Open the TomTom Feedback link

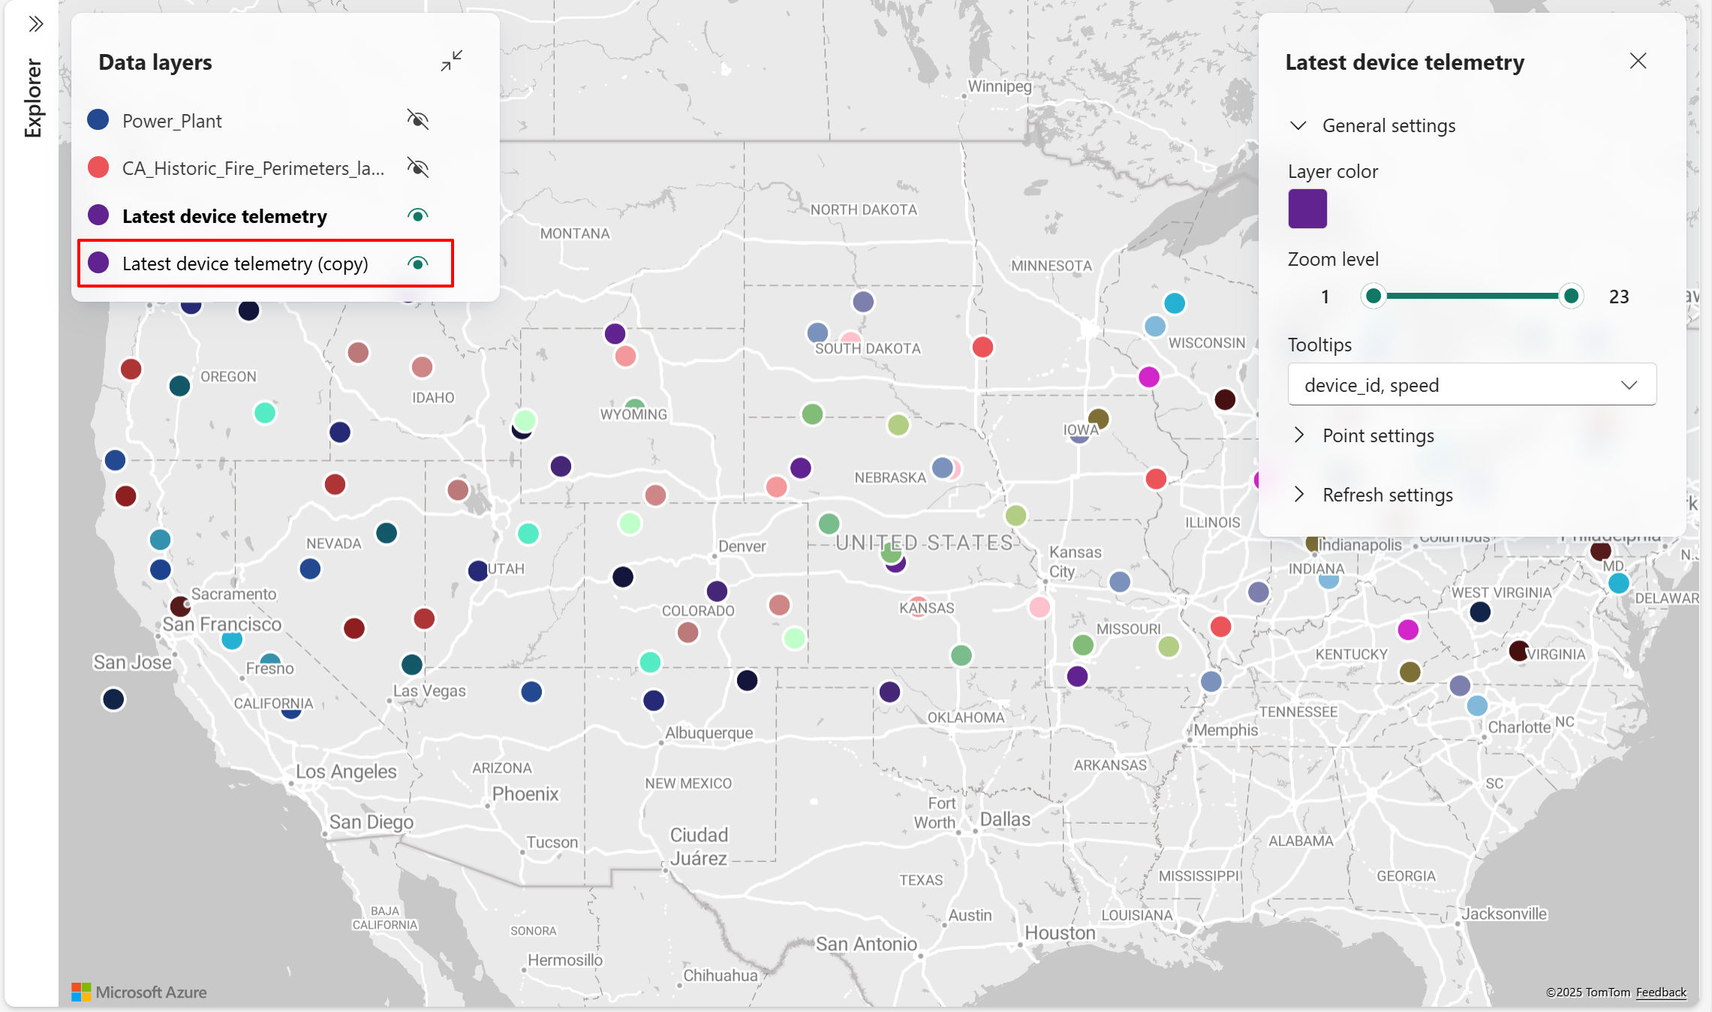[x=1661, y=992]
